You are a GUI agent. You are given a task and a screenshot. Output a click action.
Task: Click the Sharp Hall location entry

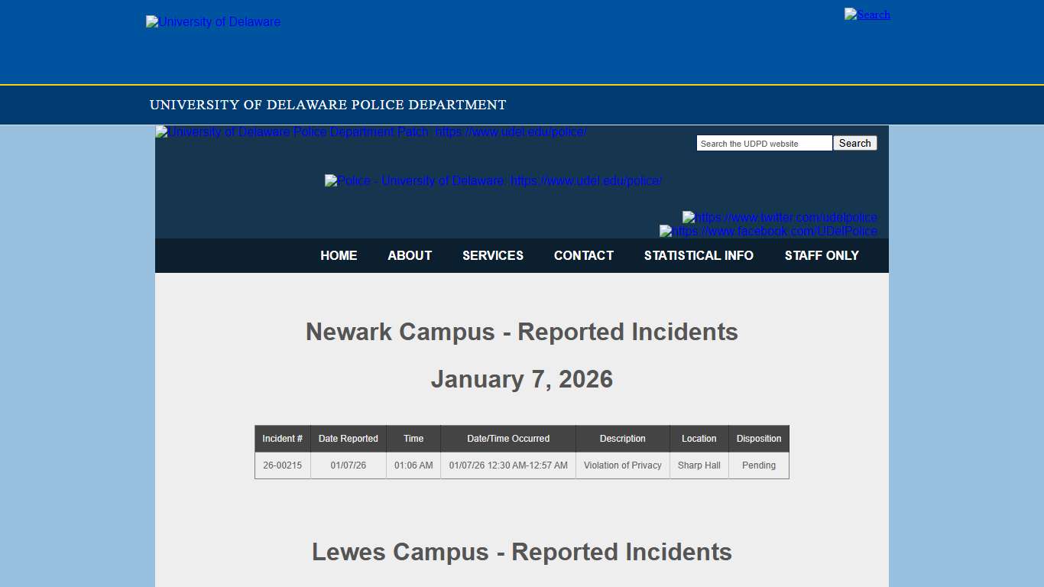(699, 465)
